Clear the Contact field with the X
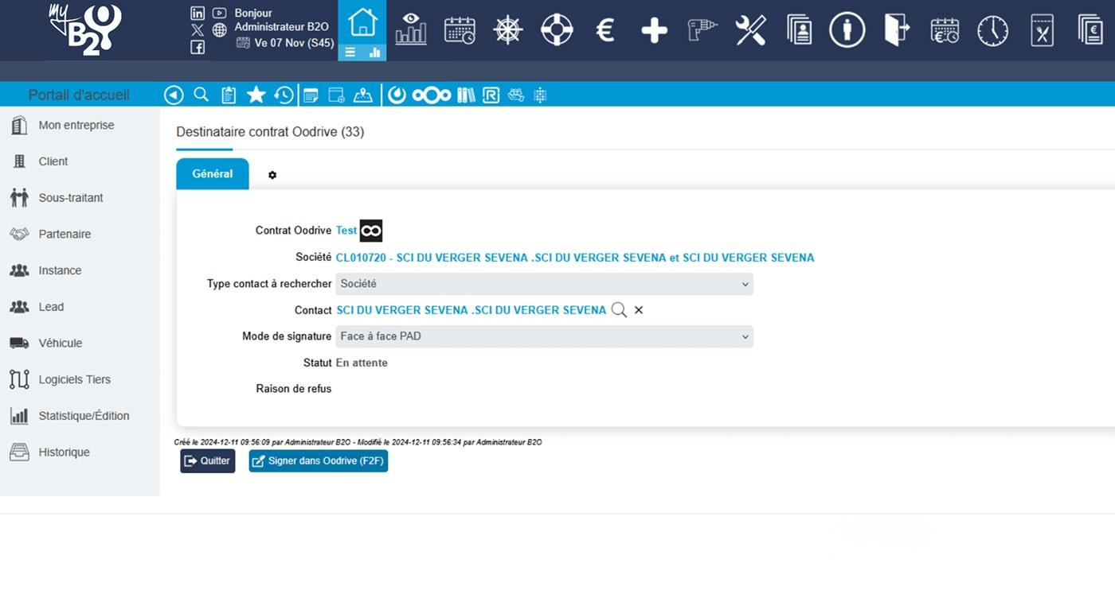Viewport: 1115px width, 598px height. (639, 310)
